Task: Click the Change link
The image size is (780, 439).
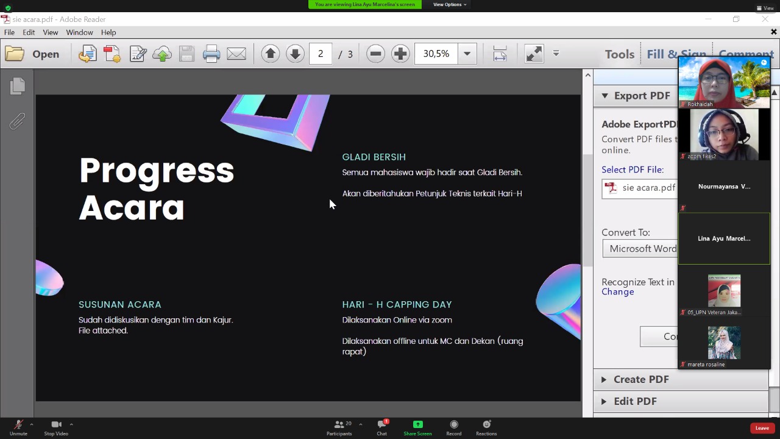Action: [617, 292]
